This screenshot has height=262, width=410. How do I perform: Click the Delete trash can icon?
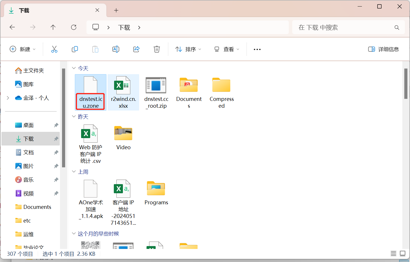(157, 49)
